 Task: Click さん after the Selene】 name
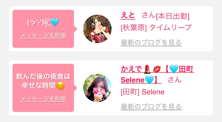tap(175, 80)
